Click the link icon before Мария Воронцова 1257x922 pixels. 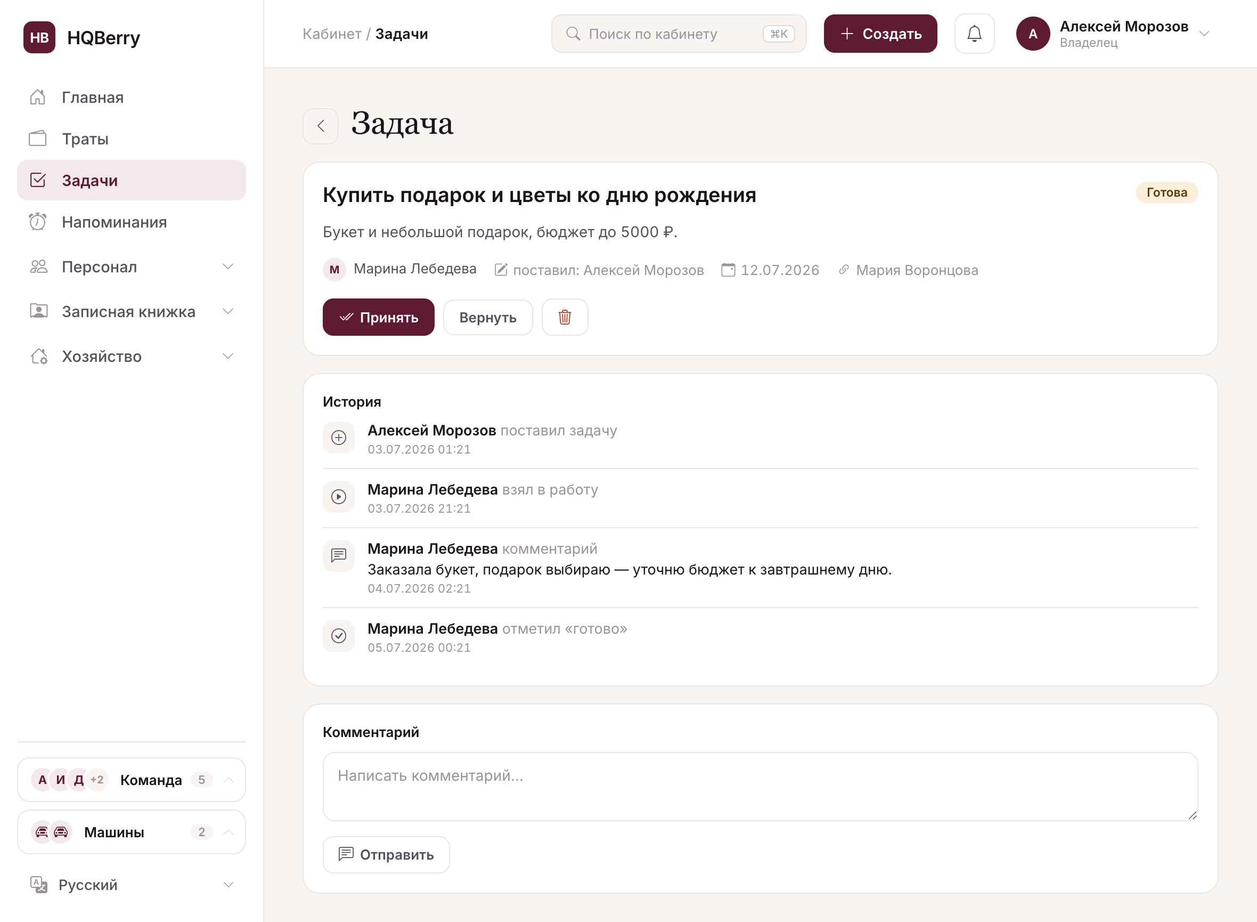click(844, 270)
